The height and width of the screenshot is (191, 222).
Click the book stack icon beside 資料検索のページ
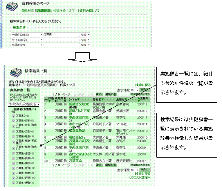12,7
